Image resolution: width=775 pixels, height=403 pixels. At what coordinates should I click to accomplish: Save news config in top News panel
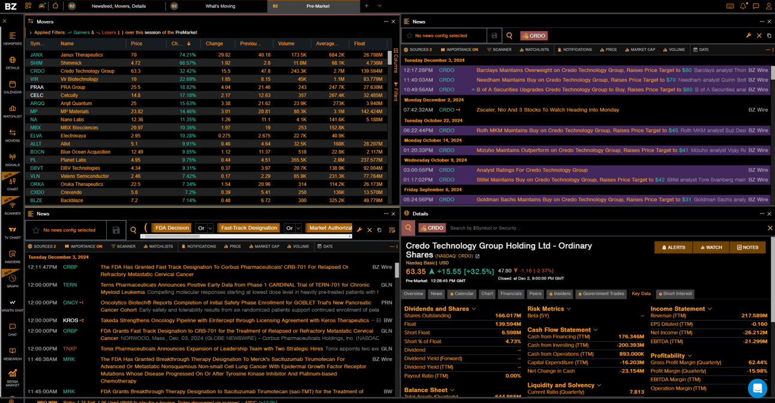pos(494,35)
